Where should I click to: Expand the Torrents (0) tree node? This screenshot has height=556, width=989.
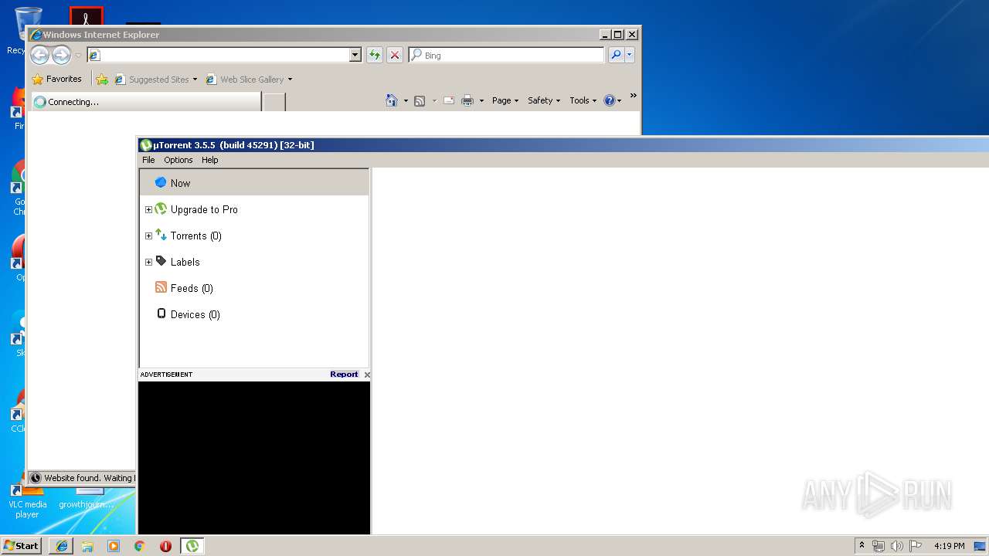click(x=148, y=236)
